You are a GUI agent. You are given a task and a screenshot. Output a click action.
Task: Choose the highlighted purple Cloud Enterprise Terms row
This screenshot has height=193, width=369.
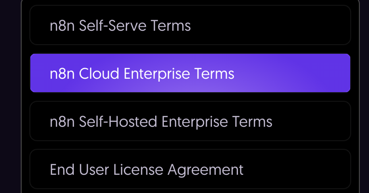[x=190, y=73]
